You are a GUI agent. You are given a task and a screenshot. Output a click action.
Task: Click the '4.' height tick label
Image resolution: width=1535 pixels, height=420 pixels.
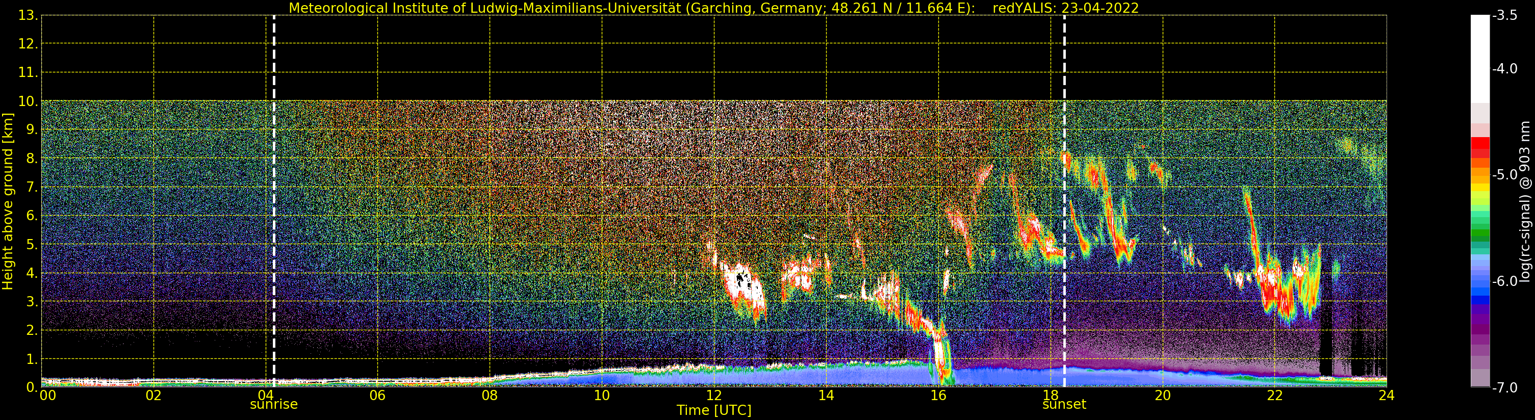pyautogui.click(x=32, y=273)
